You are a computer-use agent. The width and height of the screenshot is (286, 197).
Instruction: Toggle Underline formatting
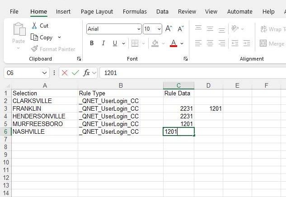[115, 43]
